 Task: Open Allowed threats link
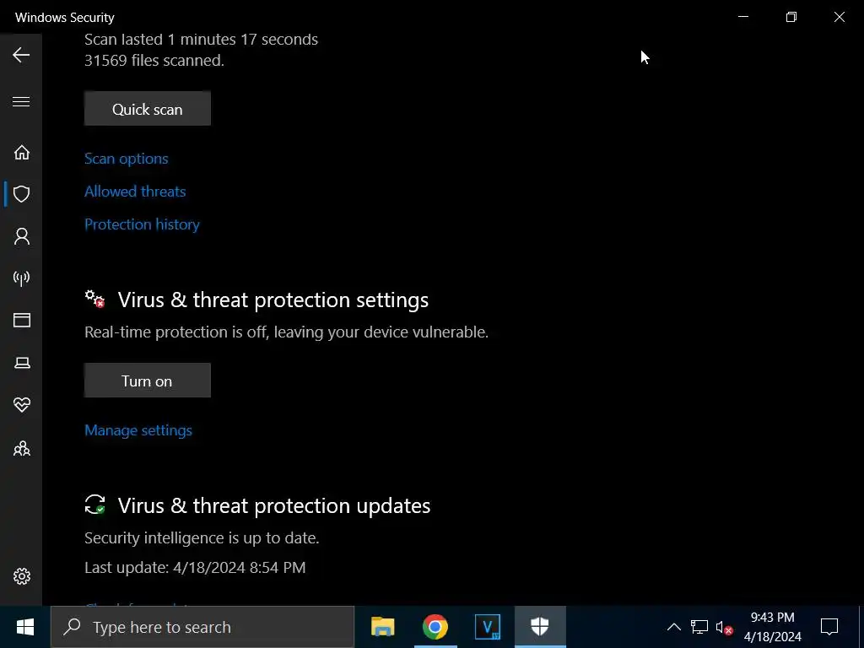click(135, 192)
